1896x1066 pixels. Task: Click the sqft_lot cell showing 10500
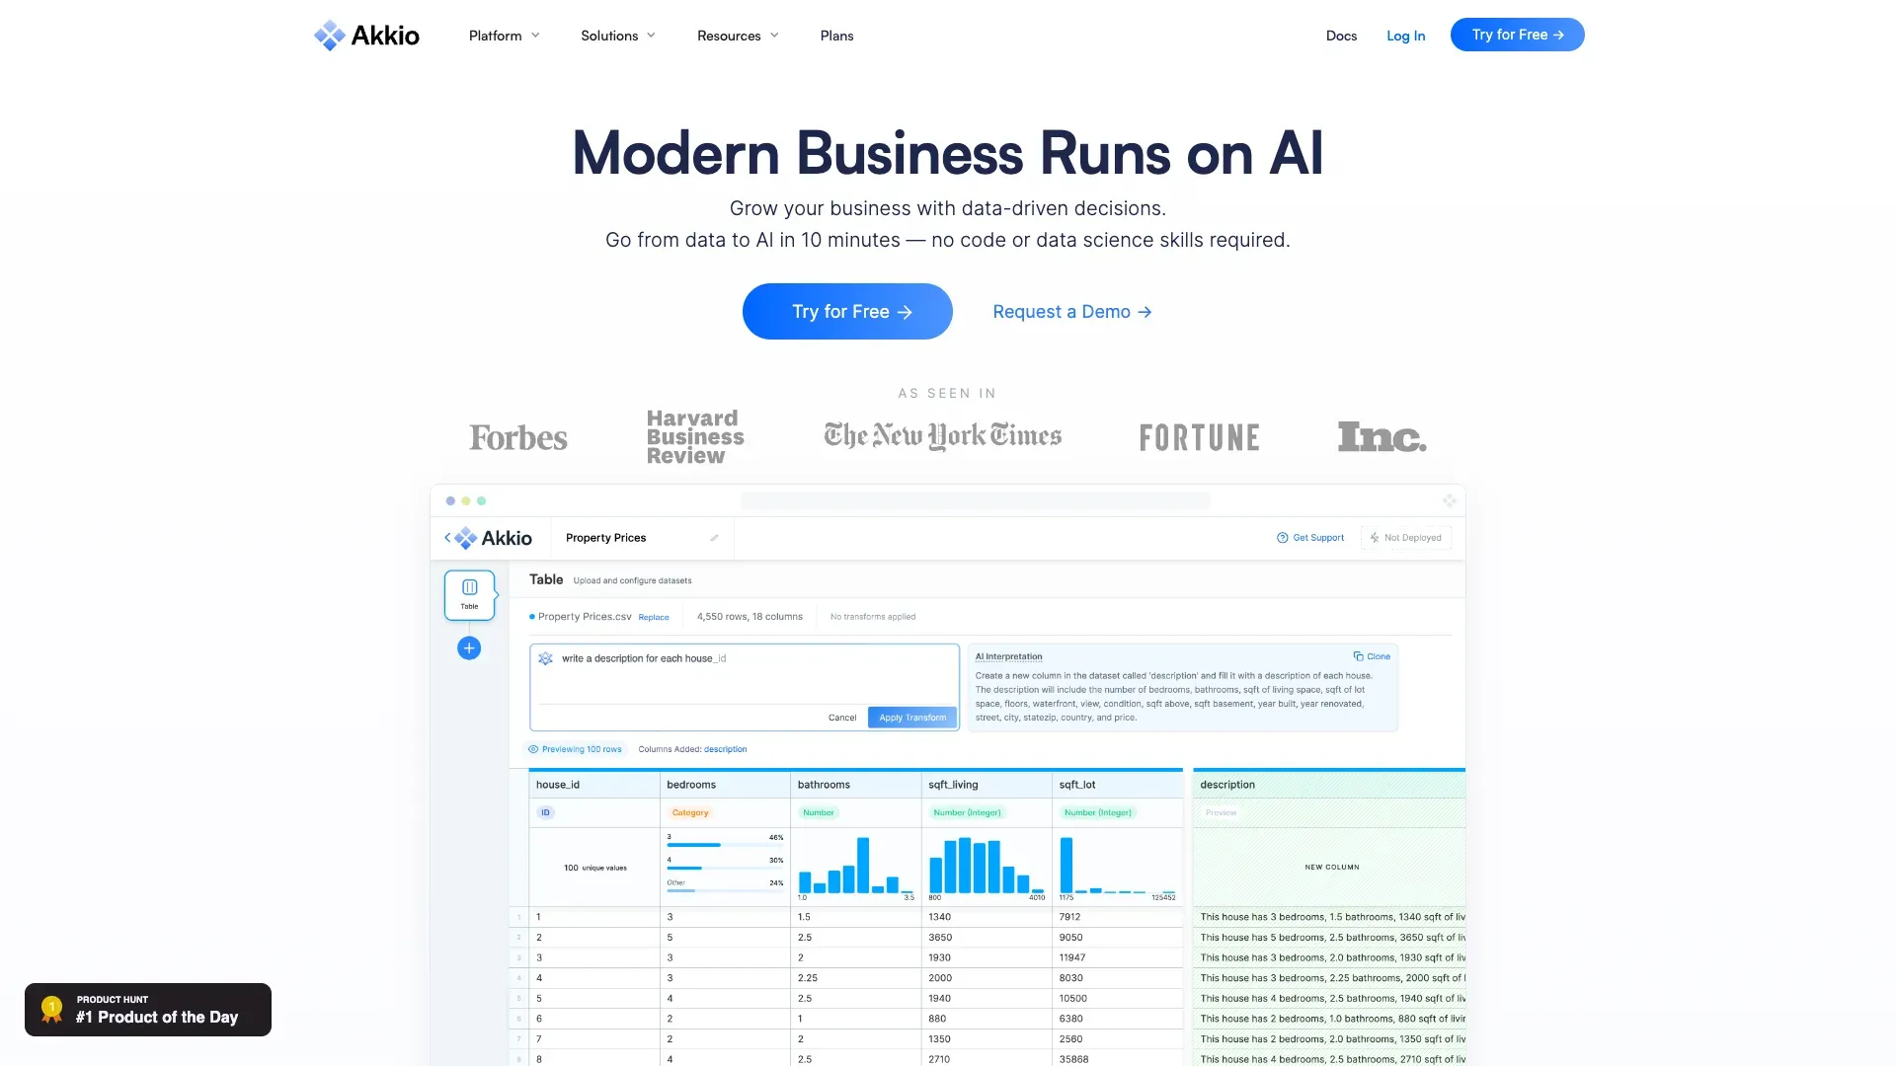pos(1118,999)
